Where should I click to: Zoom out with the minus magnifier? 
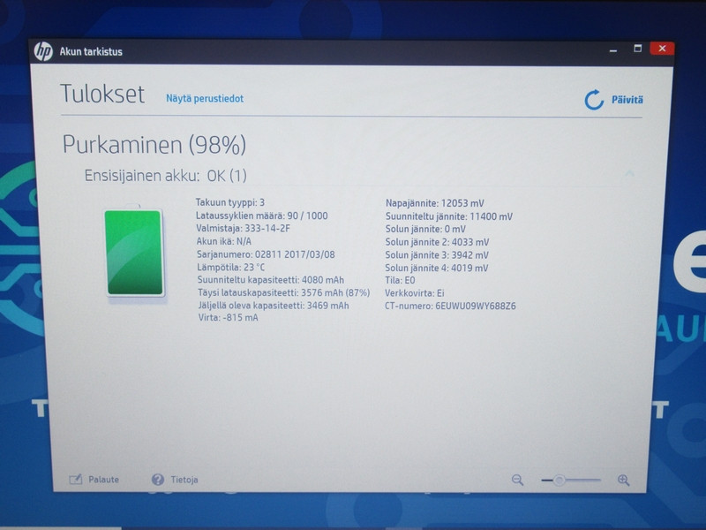[517, 480]
